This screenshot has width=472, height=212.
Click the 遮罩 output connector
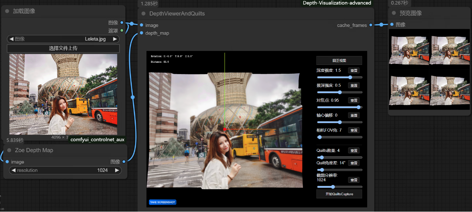122,31
